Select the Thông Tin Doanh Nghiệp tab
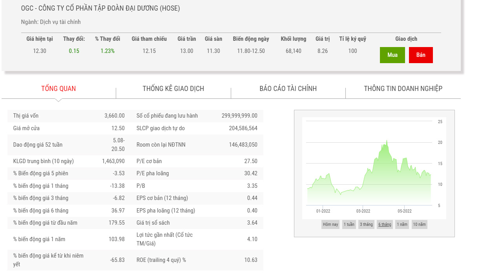This screenshot has height=278, width=480. [403, 89]
